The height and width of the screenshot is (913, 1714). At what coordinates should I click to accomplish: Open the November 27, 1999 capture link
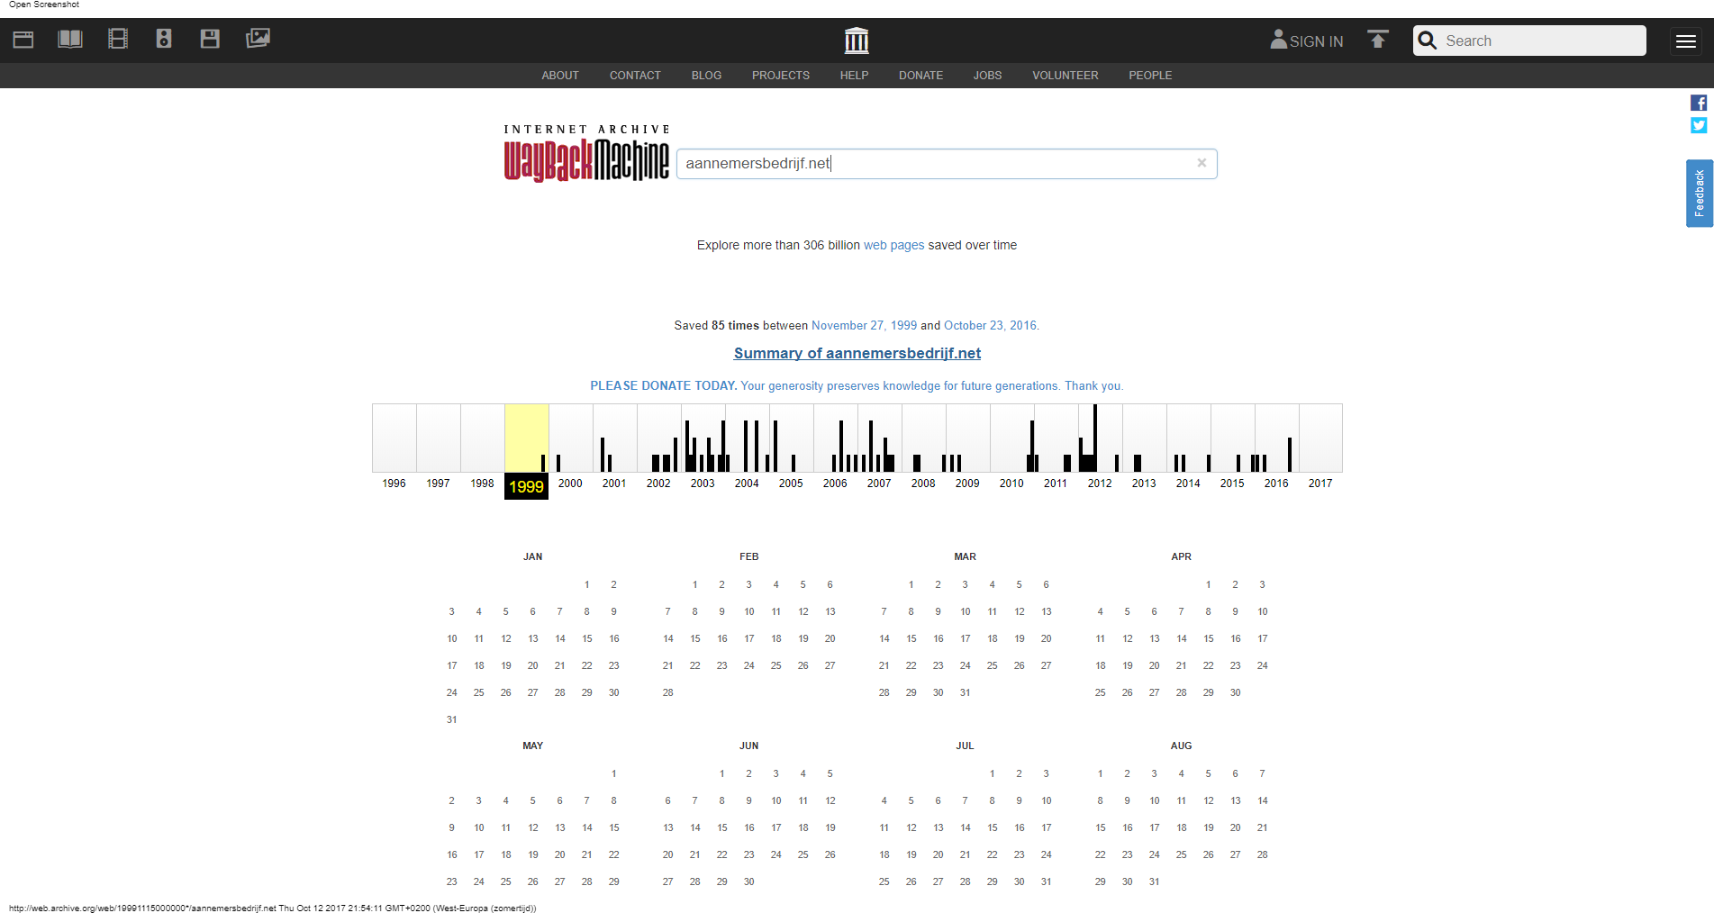[x=864, y=325]
